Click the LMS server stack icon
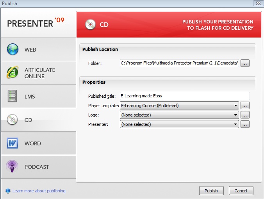This screenshot has height=199, width=264. (12, 97)
